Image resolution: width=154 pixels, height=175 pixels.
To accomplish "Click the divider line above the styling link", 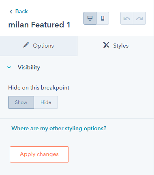I will point(77,119).
